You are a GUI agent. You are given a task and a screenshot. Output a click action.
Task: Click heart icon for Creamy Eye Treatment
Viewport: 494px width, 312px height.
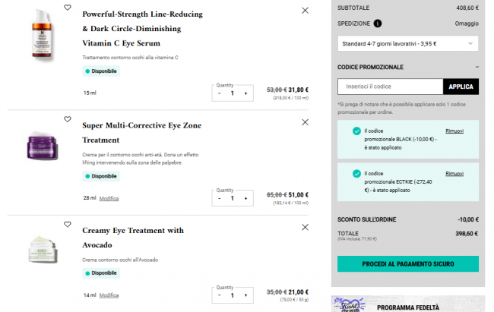(67, 225)
